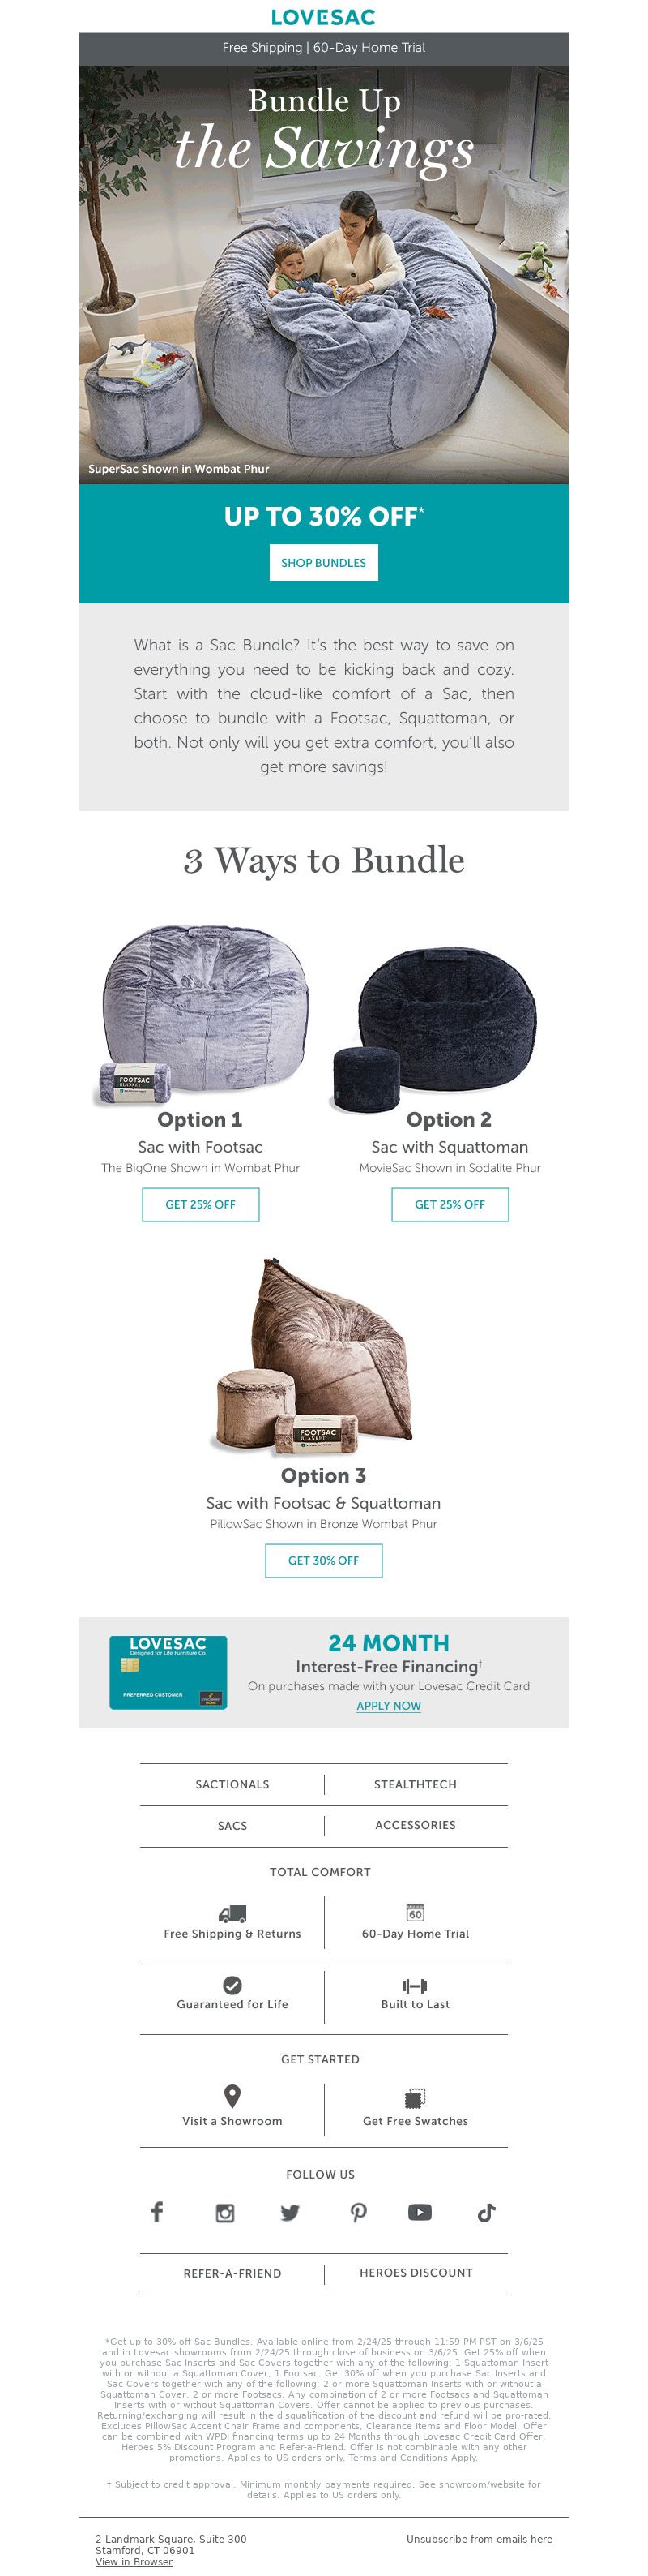Image resolution: width=648 pixels, height=2576 pixels.
Task: Click the Get Free Swatches icon
Action: click(416, 2097)
